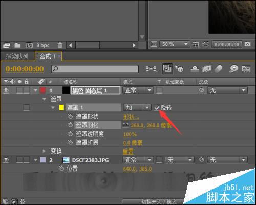Click parent pick whip of layer 1
Screen dimensions: 256x205
click(202, 90)
